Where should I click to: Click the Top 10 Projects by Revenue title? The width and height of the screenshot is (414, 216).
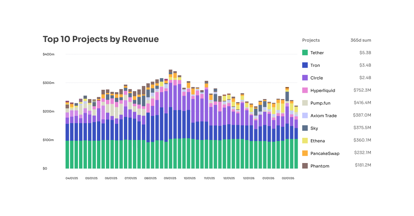(101, 39)
